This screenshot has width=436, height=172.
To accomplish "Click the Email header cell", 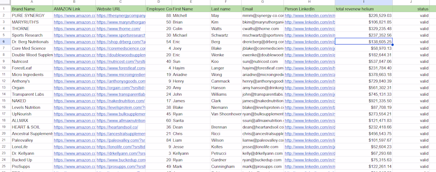I will pos(262,9).
